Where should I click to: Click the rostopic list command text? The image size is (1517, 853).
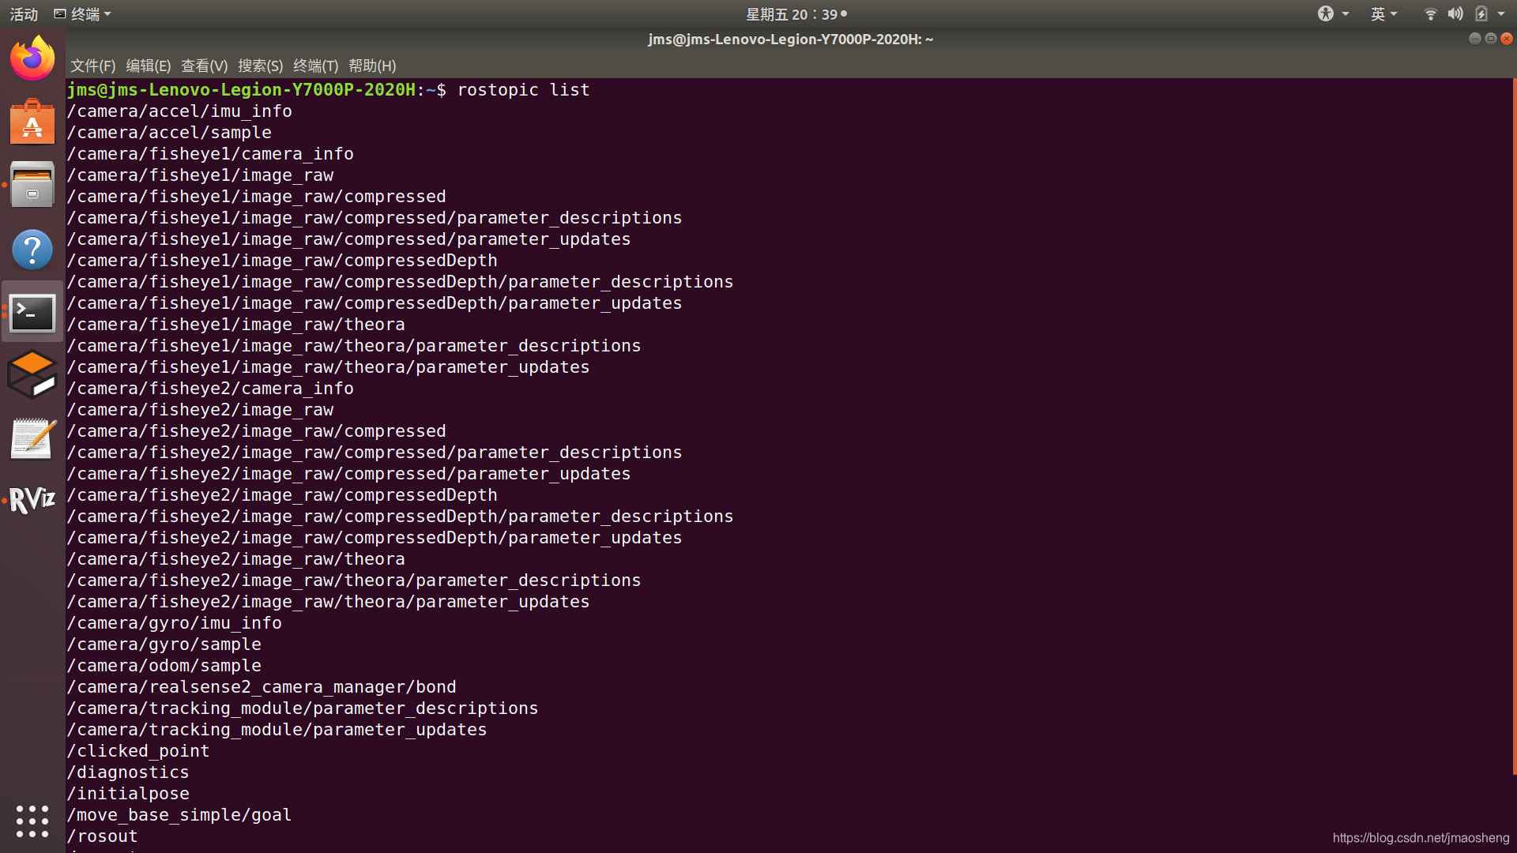point(523,89)
